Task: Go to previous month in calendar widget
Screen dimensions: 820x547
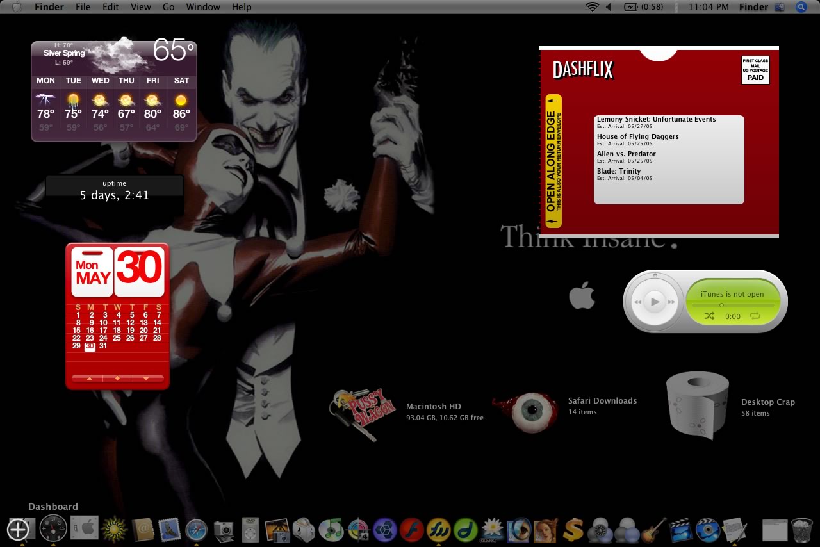Action: coord(90,379)
